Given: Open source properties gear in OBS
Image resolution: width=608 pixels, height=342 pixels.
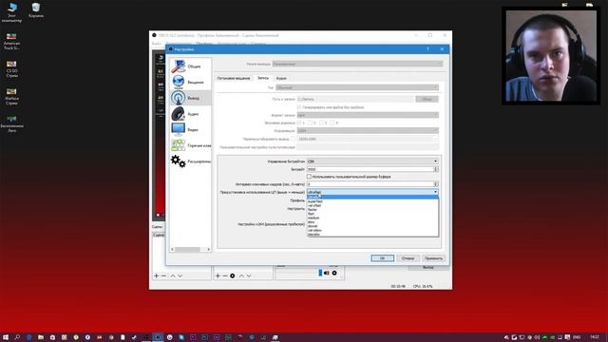Looking at the screenshot, I should coord(232,275).
